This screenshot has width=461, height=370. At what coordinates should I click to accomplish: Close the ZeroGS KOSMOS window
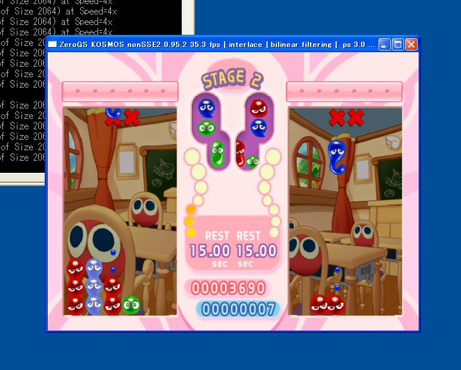(x=411, y=45)
